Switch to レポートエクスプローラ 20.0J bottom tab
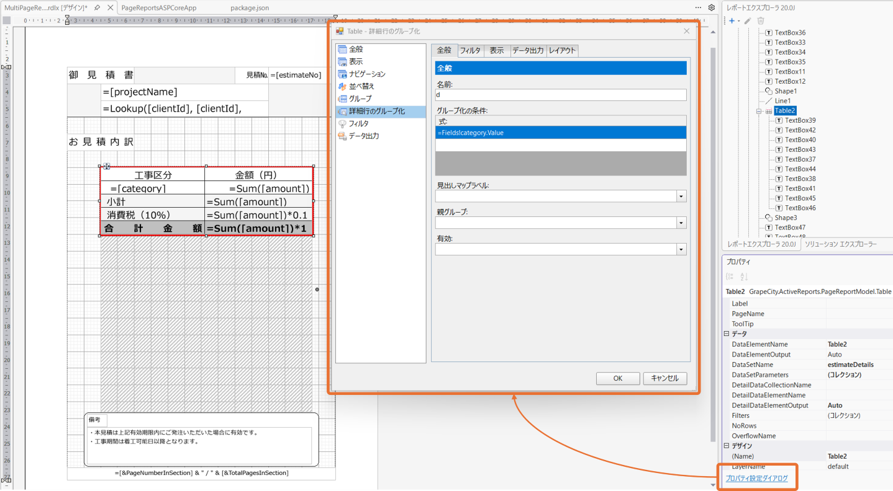The height and width of the screenshot is (491, 893). pos(761,244)
